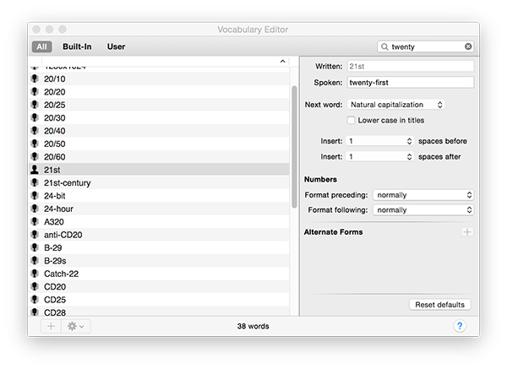Click the Written text field

tap(411, 66)
